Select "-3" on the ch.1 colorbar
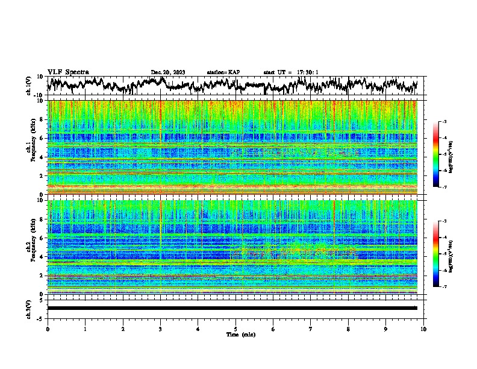 pos(444,122)
